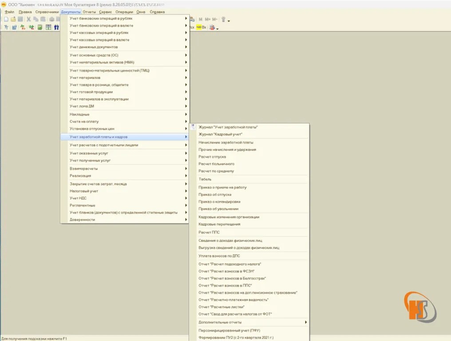The height and width of the screenshot is (341, 451).
Task: Open Отчет "Расчет взносов в Белгосстрах"
Action: 249,278
